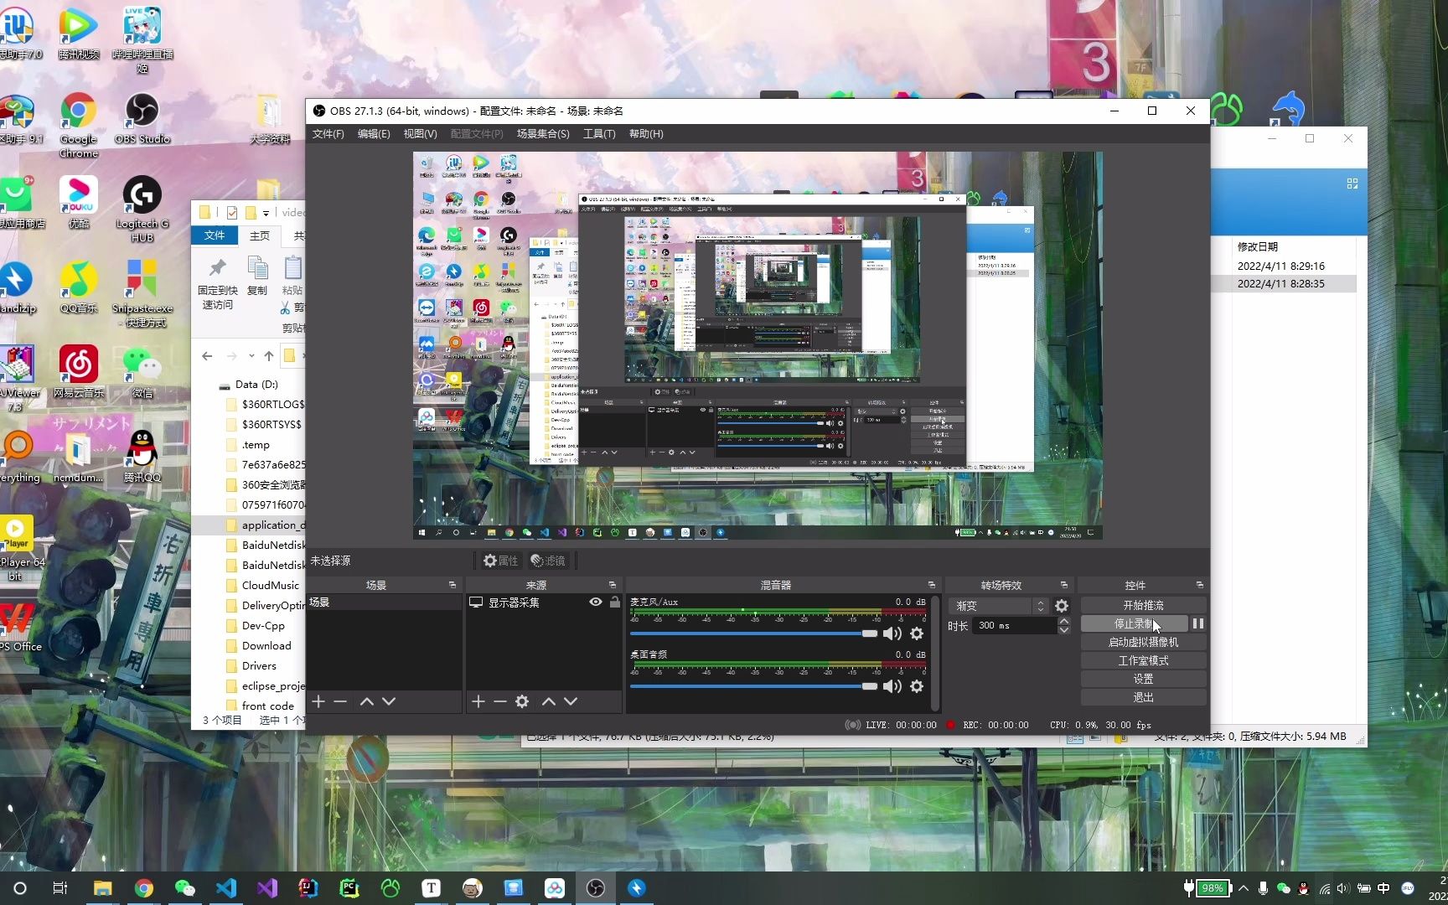Image resolution: width=1448 pixels, height=905 pixels.
Task: Undock the 转场特效 panel icon
Action: pyautogui.click(x=1064, y=585)
